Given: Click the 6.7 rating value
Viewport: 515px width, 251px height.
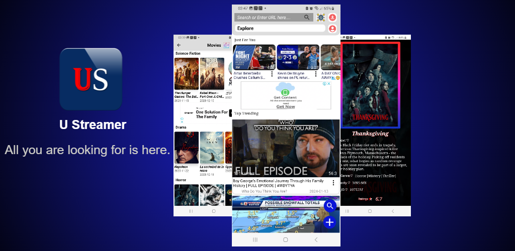Looking at the screenshot, I should pyautogui.click(x=379, y=199).
